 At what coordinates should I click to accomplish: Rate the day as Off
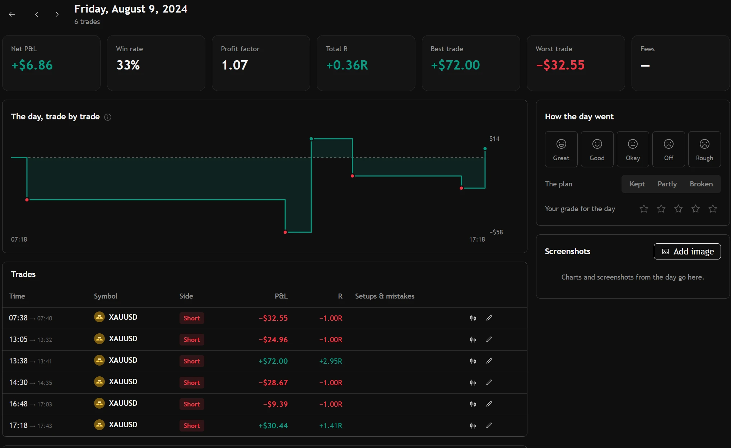tap(669, 149)
